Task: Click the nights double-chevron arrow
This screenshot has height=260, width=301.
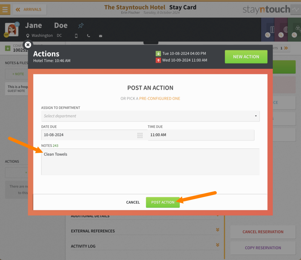Action: click(x=286, y=48)
